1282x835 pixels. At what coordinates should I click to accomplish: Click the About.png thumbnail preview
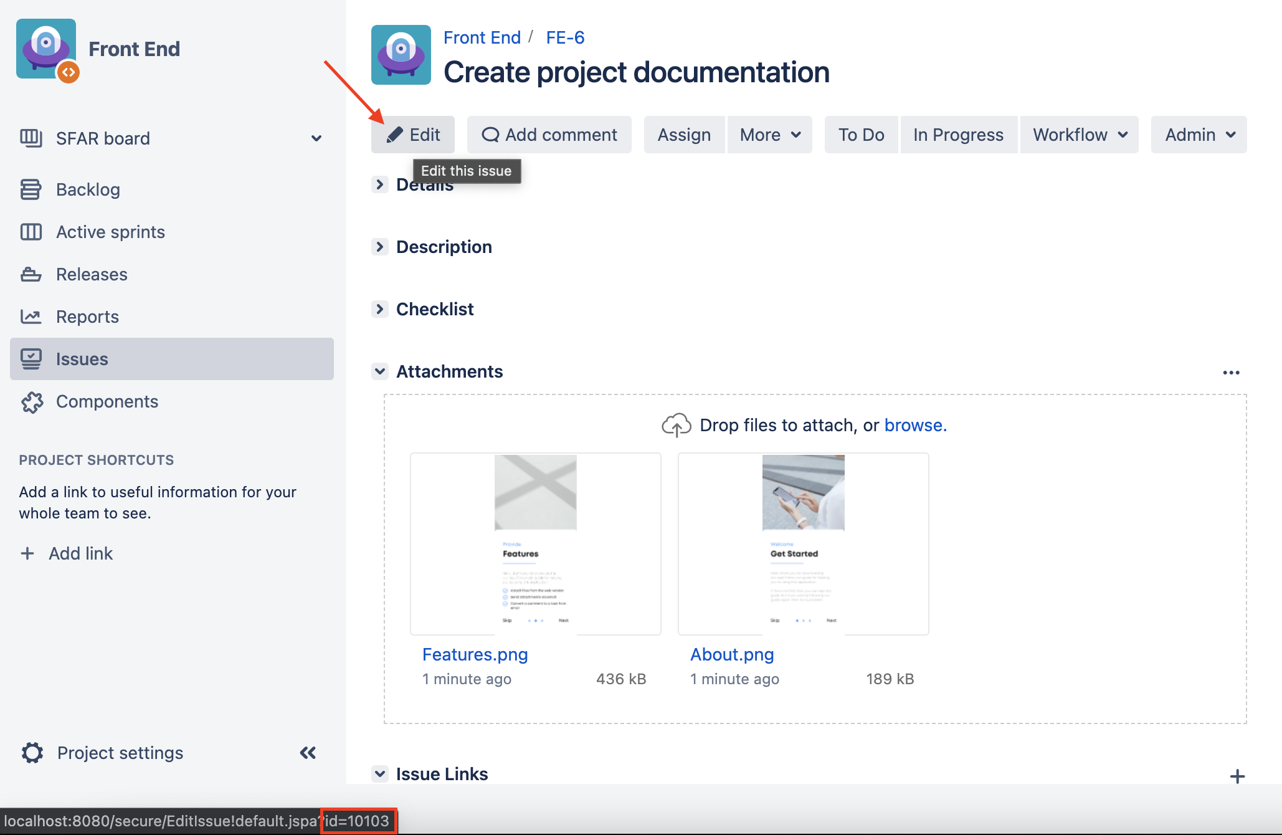[803, 543]
